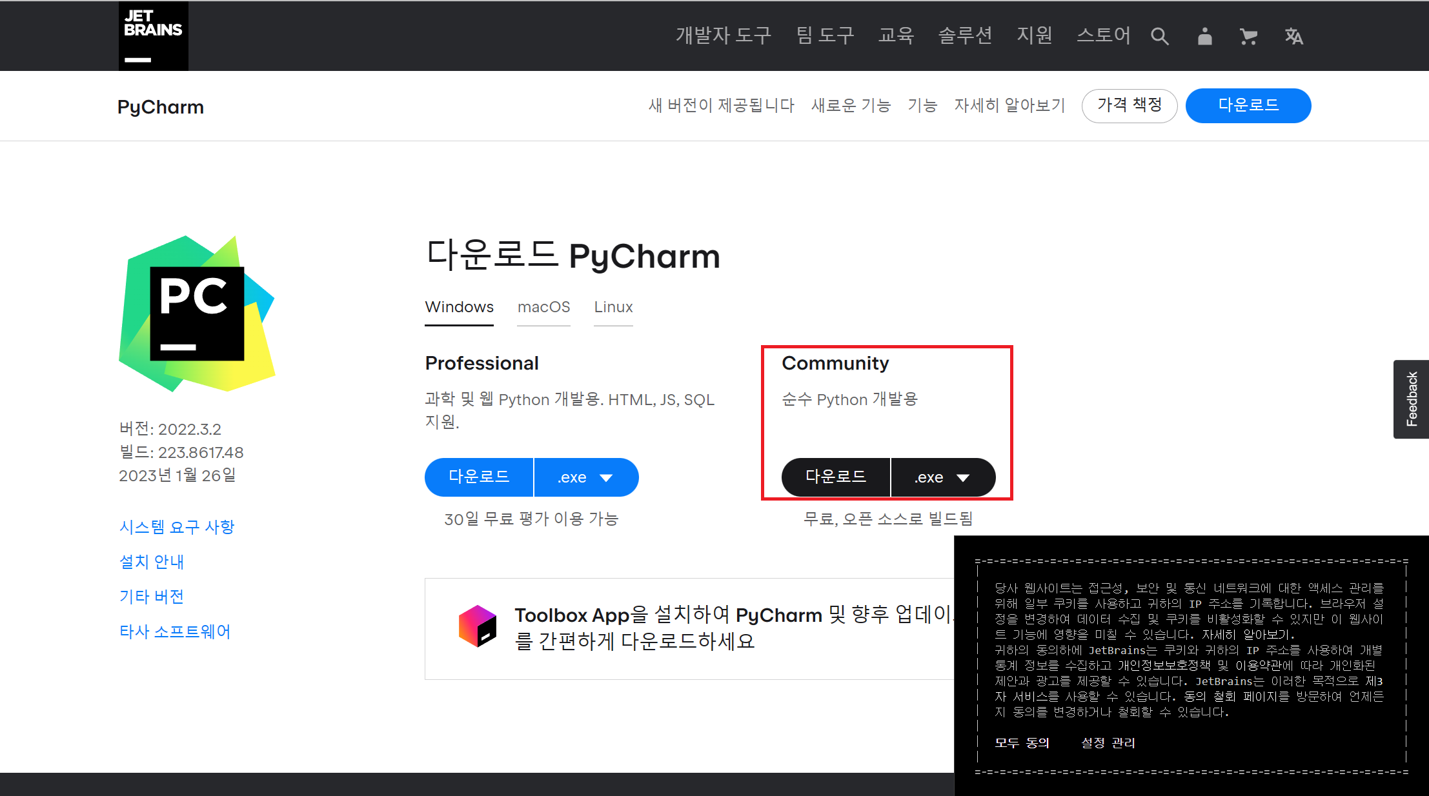This screenshot has height=796, width=1429.
Task: Open the 교육 menu
Action: coord(896,35)
